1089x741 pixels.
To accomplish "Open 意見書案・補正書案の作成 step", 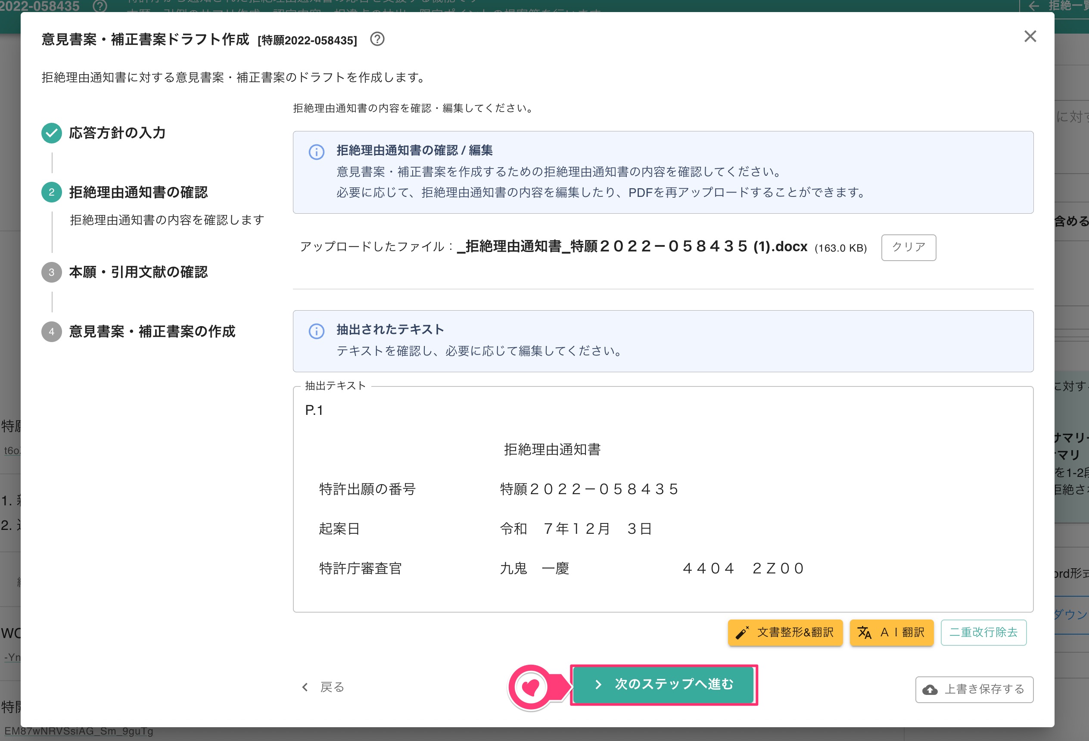I will [x=152, y=332].
